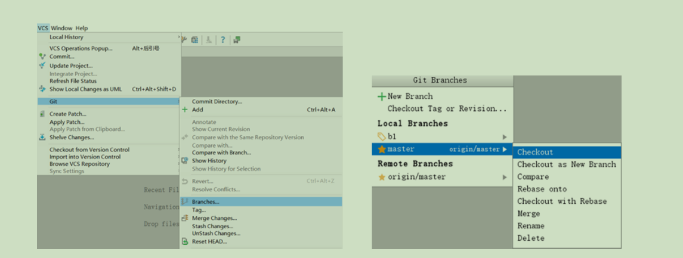Click the Revert arrow icon

pyautogui.click(x=185, y=181)
